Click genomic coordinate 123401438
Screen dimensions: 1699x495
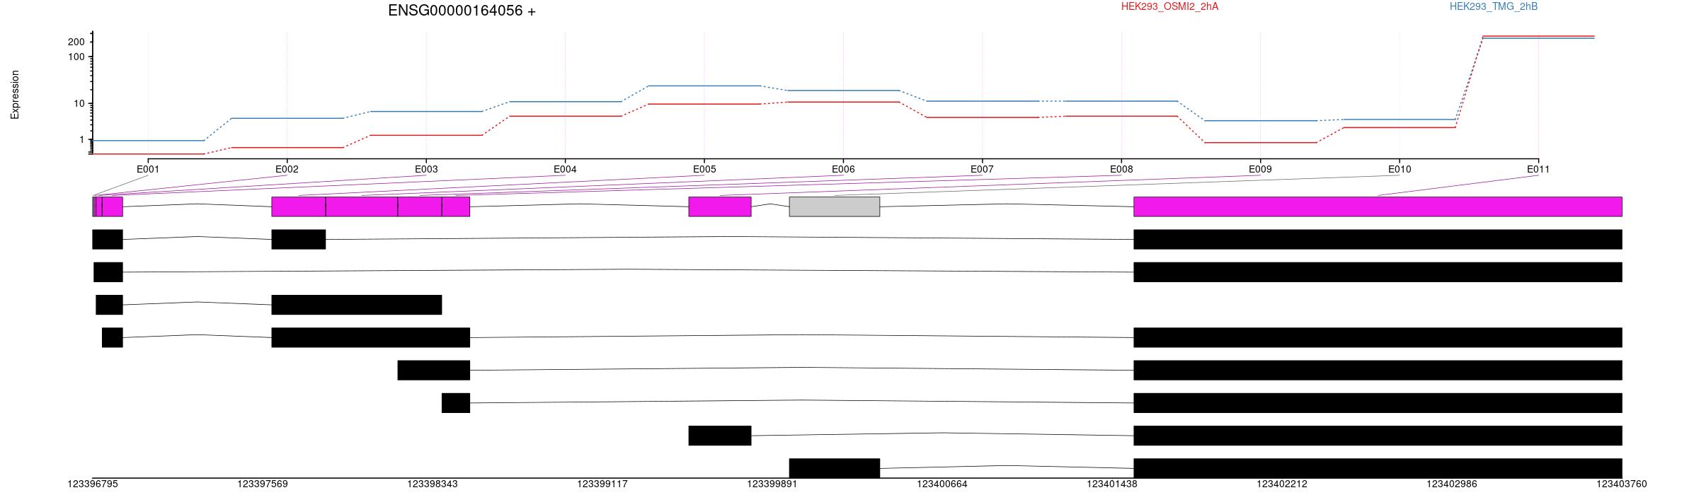coord(1112,484)
